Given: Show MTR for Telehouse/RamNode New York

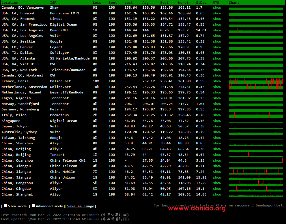Looking at the screenshot, I should click(x=217, y=70).
